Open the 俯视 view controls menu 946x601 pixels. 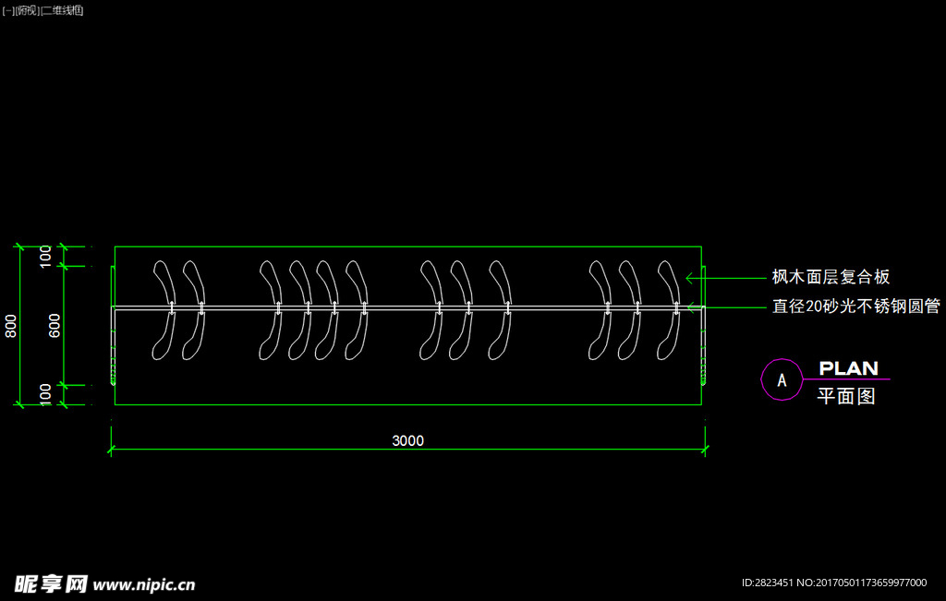click(x=27, y=11)
